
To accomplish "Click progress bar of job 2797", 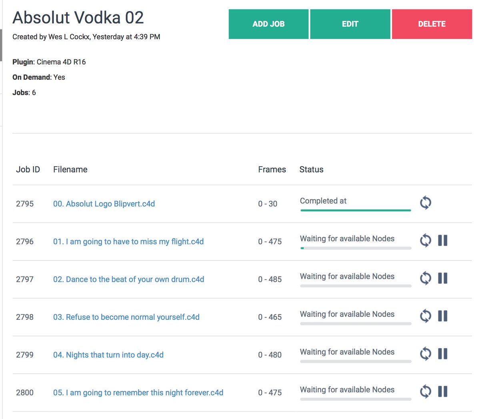I will point(356,286).
